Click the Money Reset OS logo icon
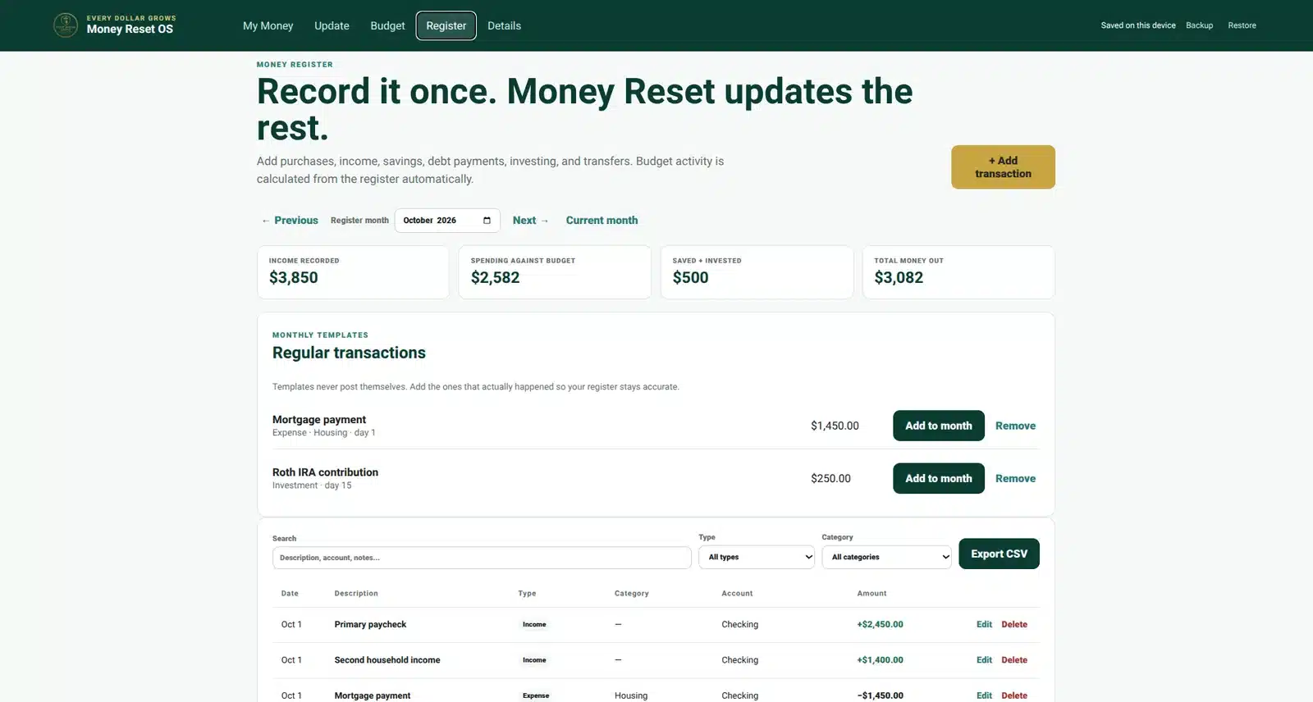 (x=66, y=25)
